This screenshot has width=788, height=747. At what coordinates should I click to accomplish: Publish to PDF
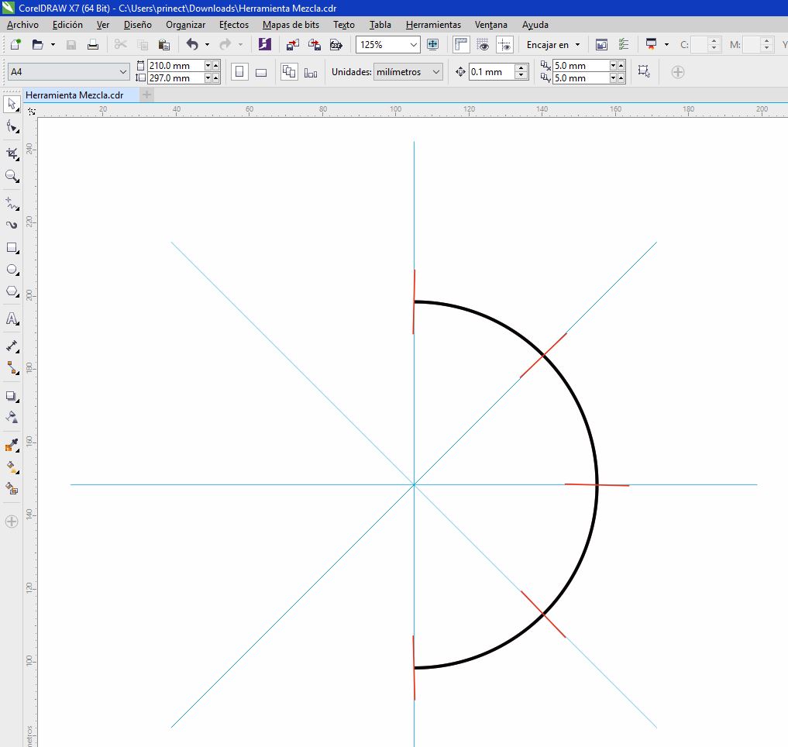click(x=336, y=44)
